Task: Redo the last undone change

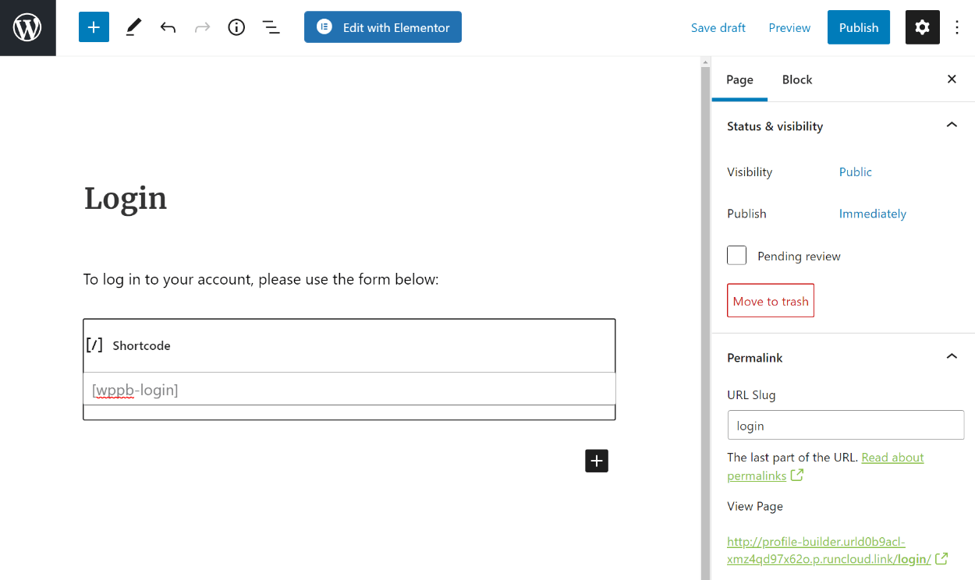Action: tap(202, 27)
